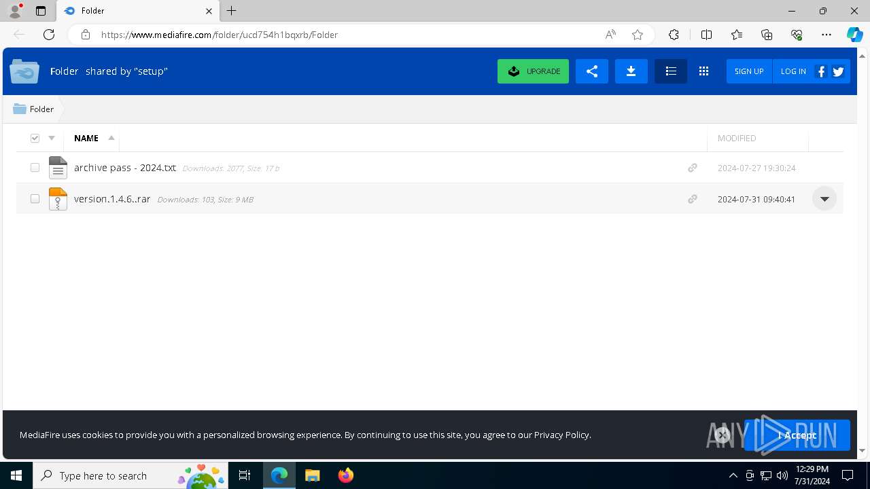Sort by NAME column arrow
870x489 pixels.
[x=111, y=138]
